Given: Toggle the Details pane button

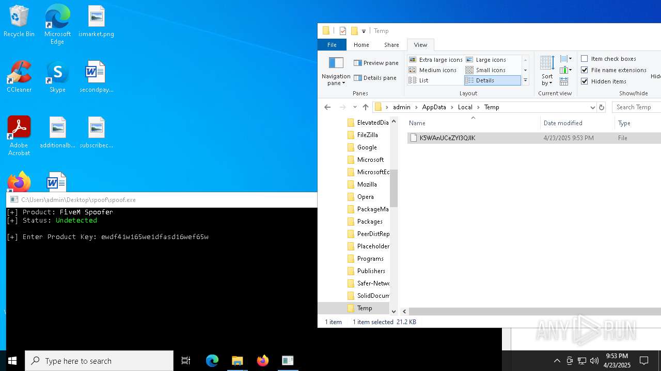Looking at the screenshot, I should [x=375, y=78].
